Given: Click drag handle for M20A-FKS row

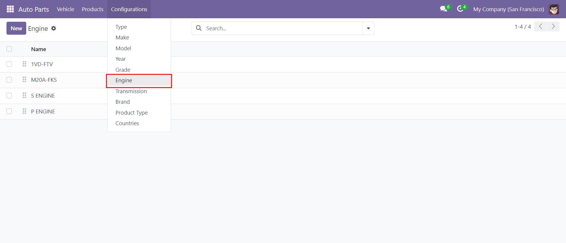Looking at the screenshot, I should [24, 80].
